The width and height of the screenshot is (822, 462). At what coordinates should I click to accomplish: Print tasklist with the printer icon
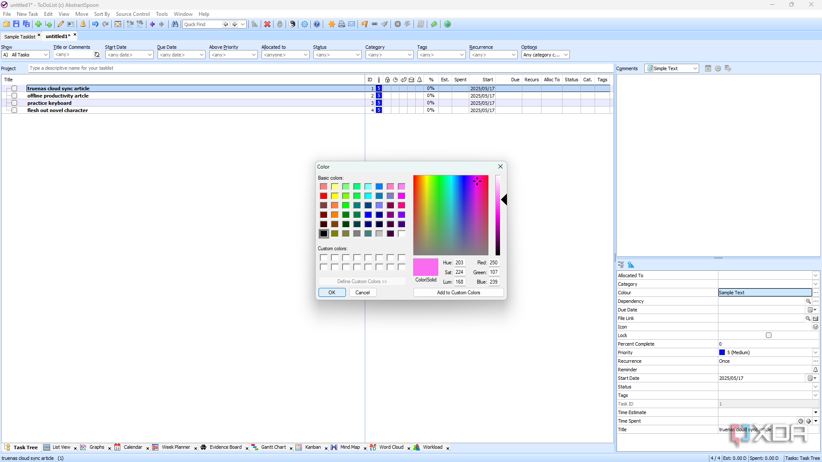(x=342, y=24)
